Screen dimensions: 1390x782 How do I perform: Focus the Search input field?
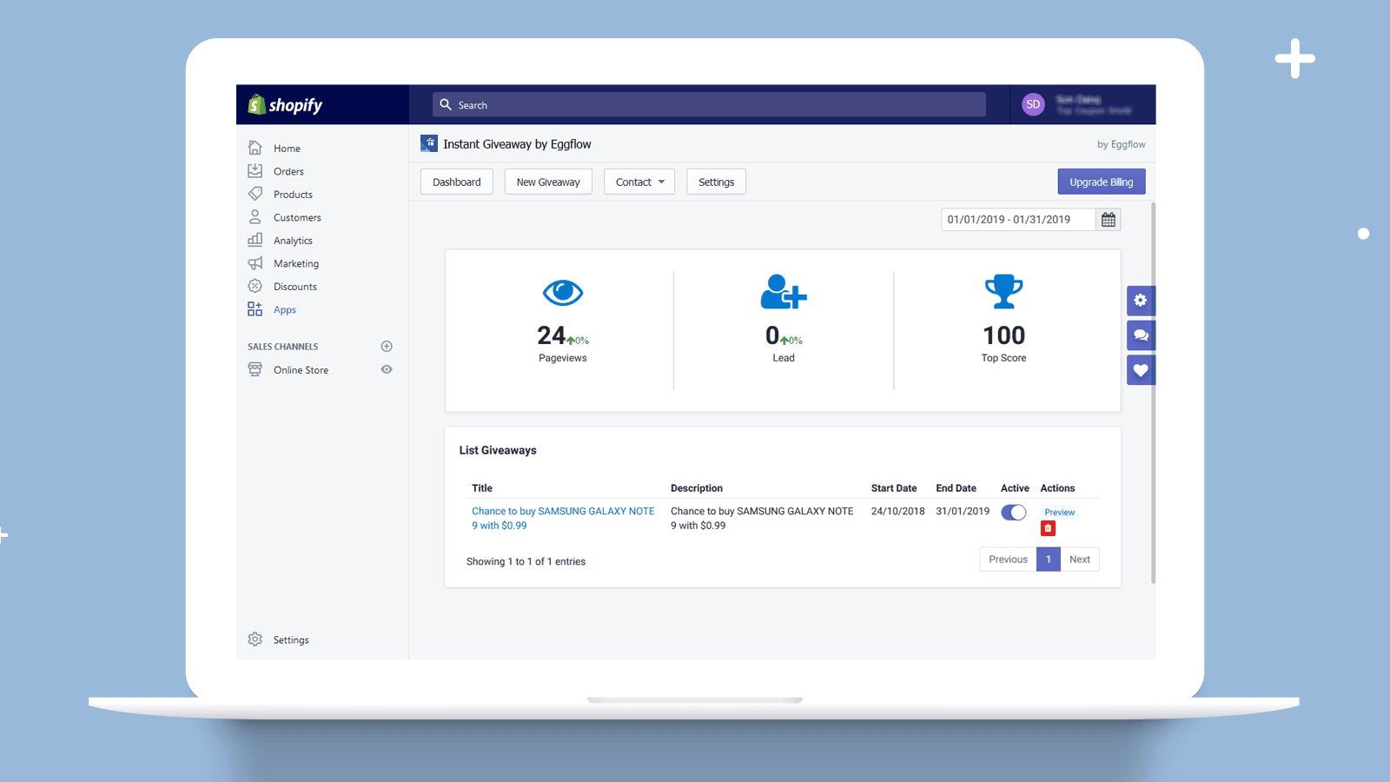tap(709, 105)
